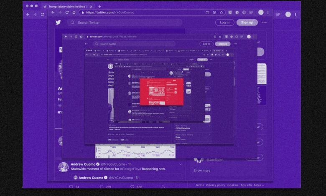The height and width of the screenshot is (196, 326).
Task: Click Show more under the @JoeBiden suggestion
Action: pyautogui.click(x=202, y=171)
